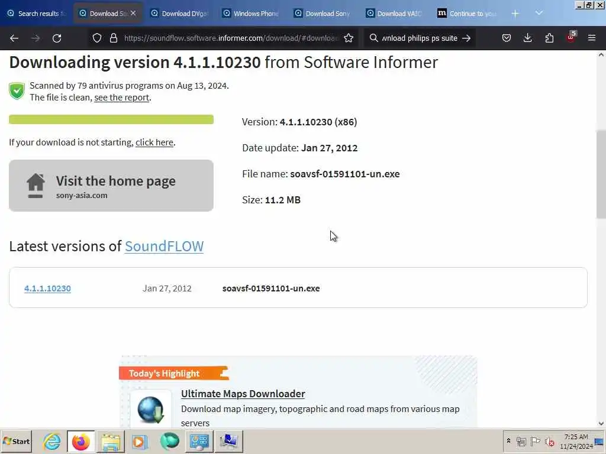Open the control panel taskbar icon
This screenshot has width=606, height=454.
[x=199, y=441]
